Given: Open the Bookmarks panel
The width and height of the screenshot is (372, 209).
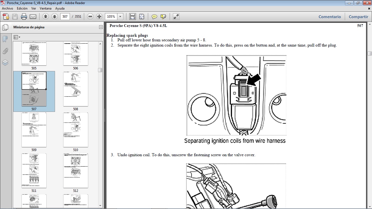Looking at the screenshot, I should [5, 39].
